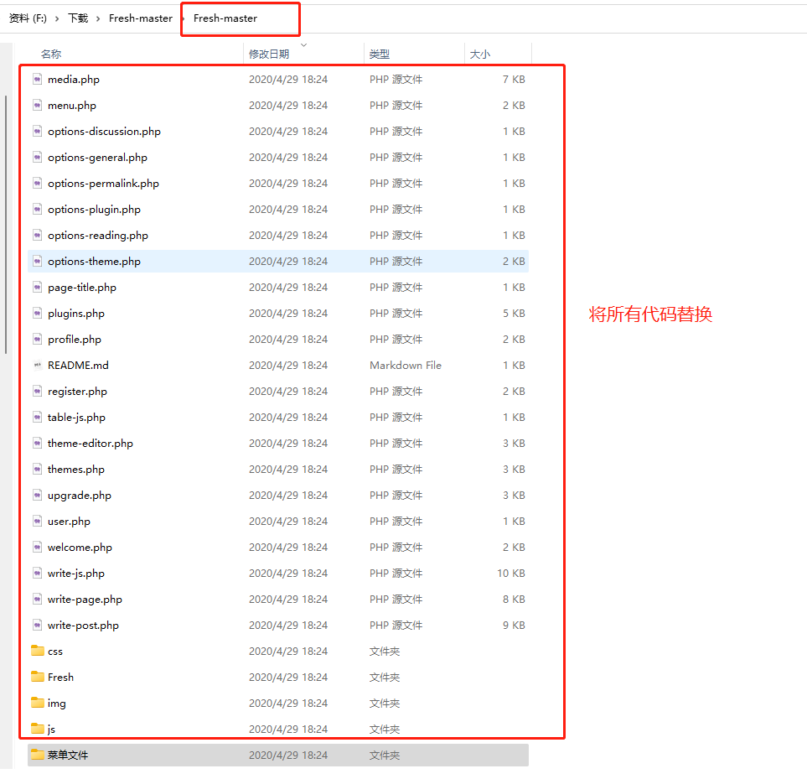Toggle sort arrow above 修改日期 column
Screen dimensions: 807x779
point(303,45)
